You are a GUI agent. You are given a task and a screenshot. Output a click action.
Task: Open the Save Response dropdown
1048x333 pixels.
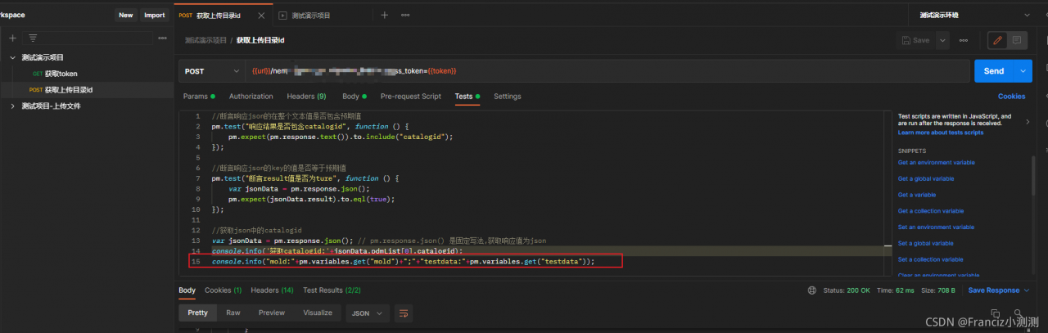click(x=997, y=290)
